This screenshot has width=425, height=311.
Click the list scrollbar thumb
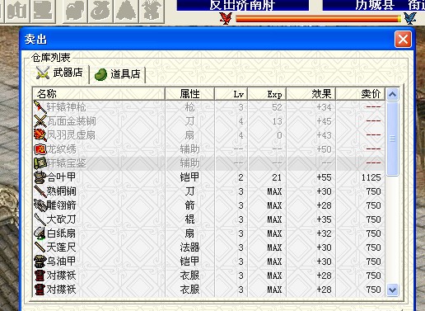coord(392,139)
